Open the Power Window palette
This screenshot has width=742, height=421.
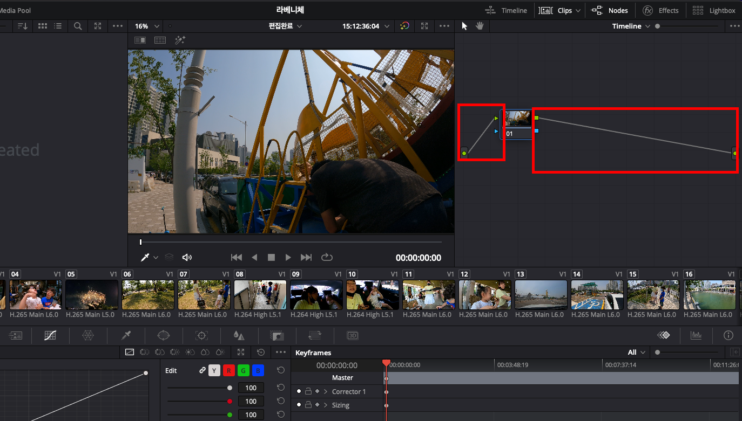click(x=164, y=335)
